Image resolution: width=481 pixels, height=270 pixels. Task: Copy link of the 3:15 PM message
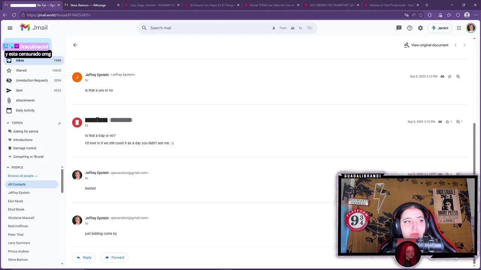[x=440, y=121]
